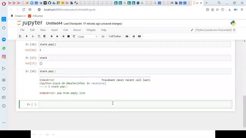Rename notebook by clicking Untitled44 title
The width and height of the screenshot is (246, 138).
pyautogui.click(x=54, y=23)
